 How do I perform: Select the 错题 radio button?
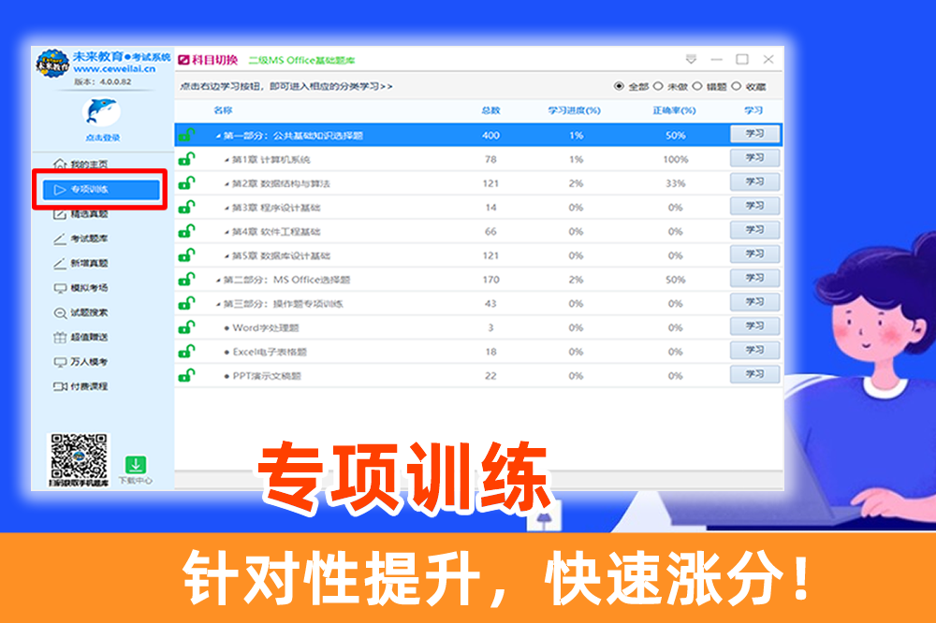point(697,86)
